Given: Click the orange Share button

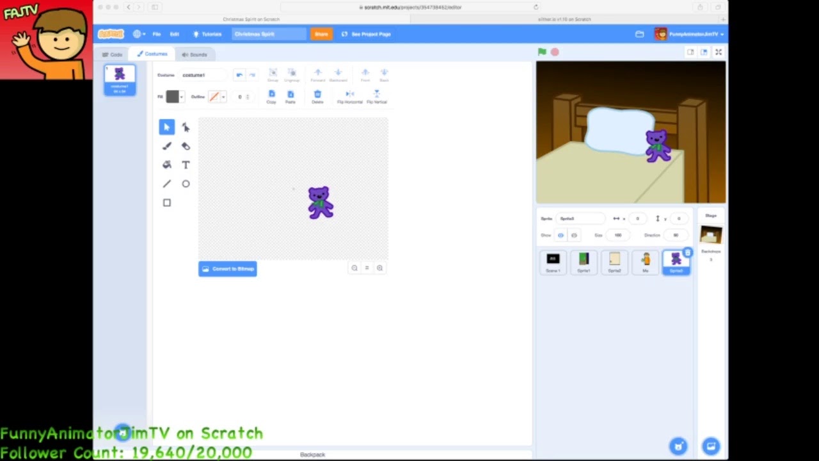Looking at the screenshot, I should point(321,34).
